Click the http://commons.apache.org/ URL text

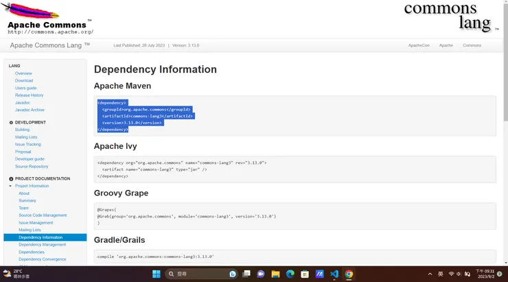tap(51, 32)
